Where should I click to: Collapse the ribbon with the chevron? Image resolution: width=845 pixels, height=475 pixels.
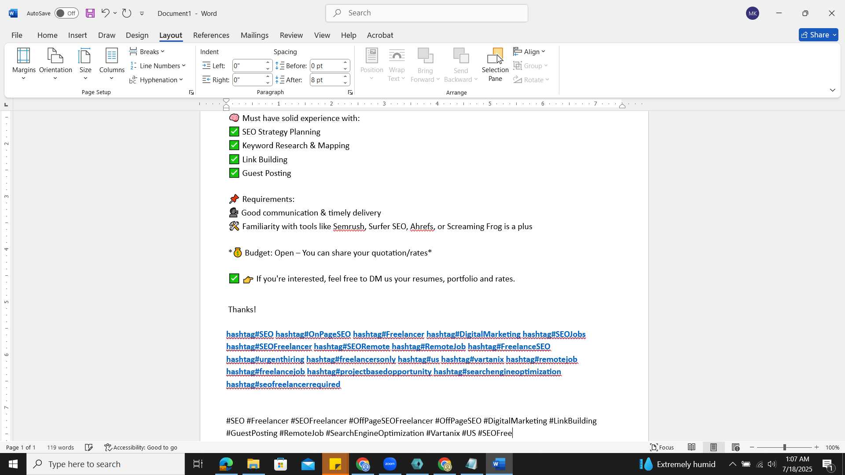coord(832,90)
